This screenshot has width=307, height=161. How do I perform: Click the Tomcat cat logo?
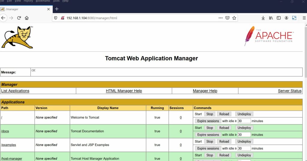click(x=17, y=37)
